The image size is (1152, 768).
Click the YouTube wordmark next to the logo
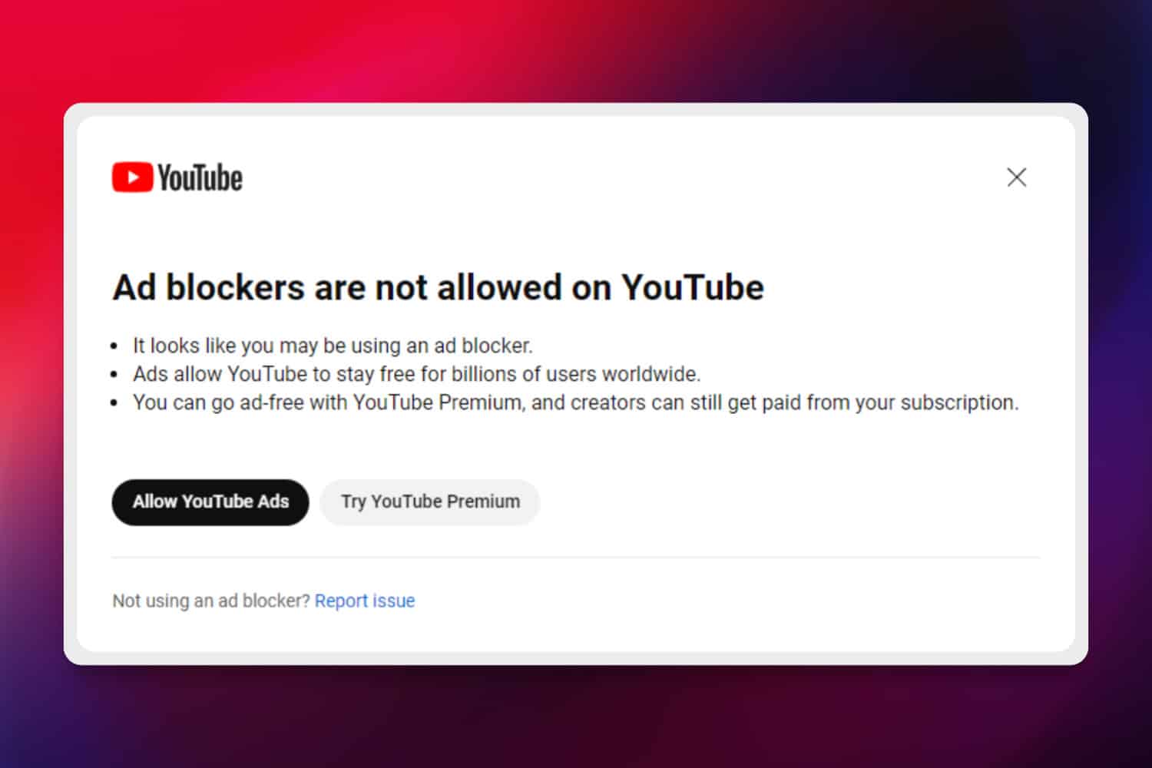pos(200,177)
